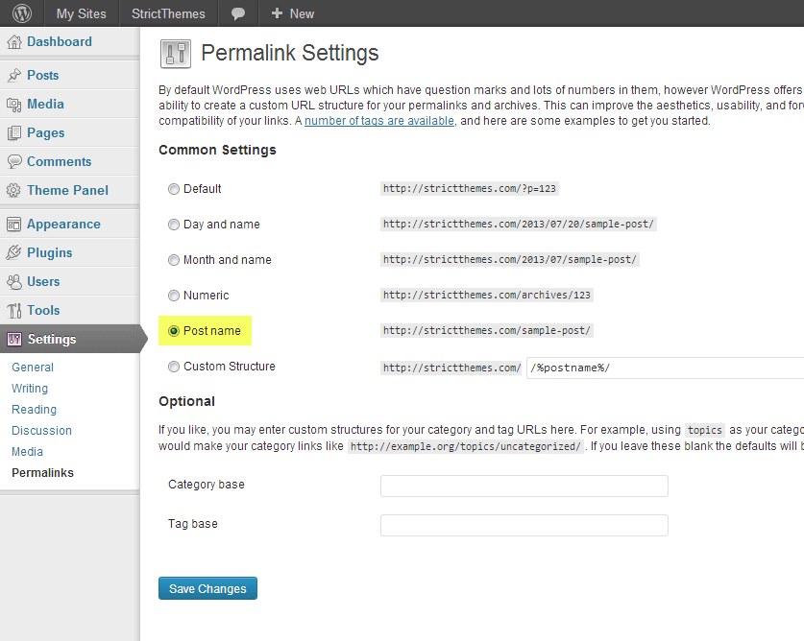Click the Posts pushpin icon
Screen dimensions: 804x641
click(14, 76)
